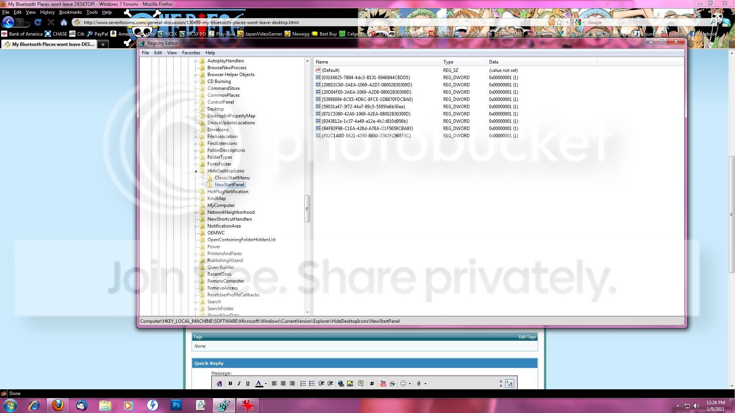This screenshot has height=413, width=735.
Task: Toggle center alignment in editor
Action: click(283, 383)
